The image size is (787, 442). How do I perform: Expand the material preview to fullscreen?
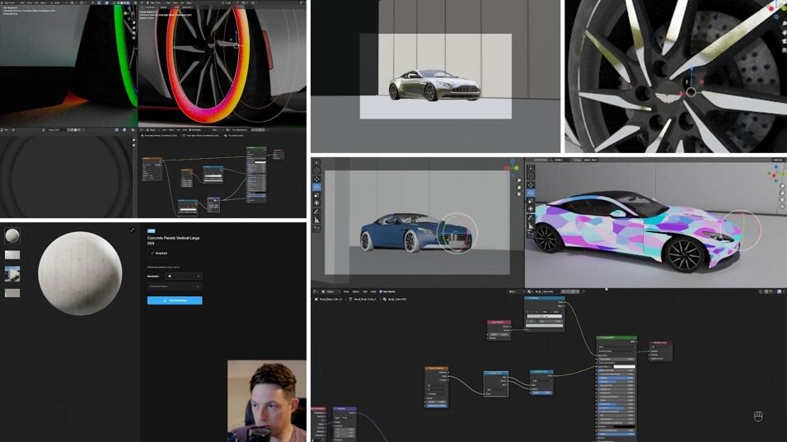[x=132, y=230]
